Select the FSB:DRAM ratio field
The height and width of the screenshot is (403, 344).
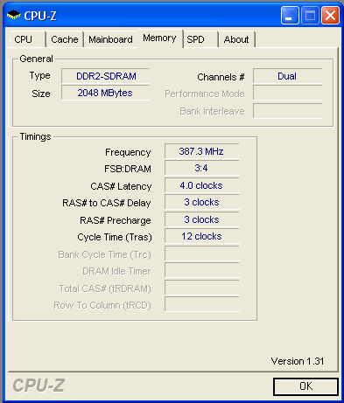(202, 169)
